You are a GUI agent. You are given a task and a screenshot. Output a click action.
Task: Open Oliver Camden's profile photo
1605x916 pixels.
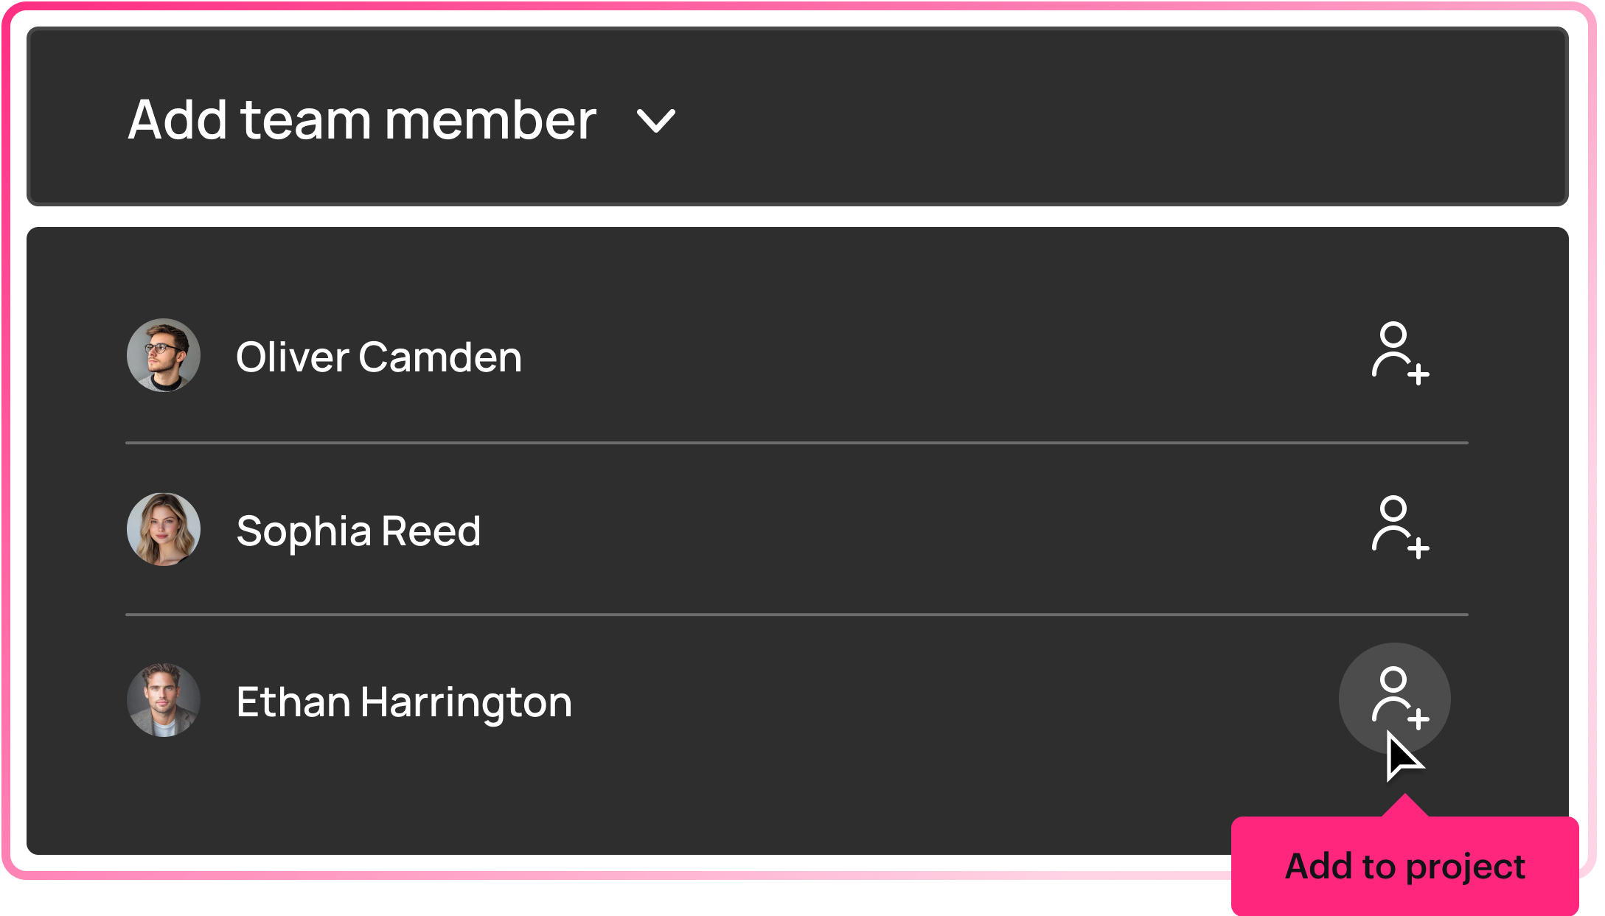(164, 355)
